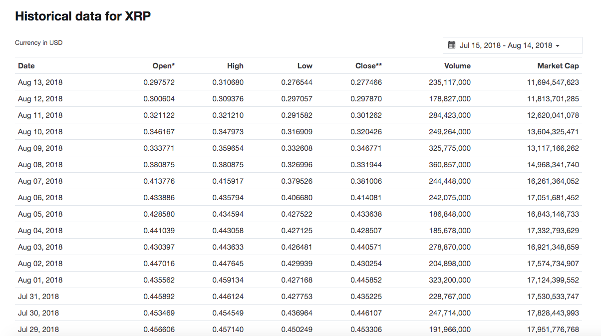Viewport: 601px width, 336px height.
Task: Click open value 0.300604
Action: 159,99
